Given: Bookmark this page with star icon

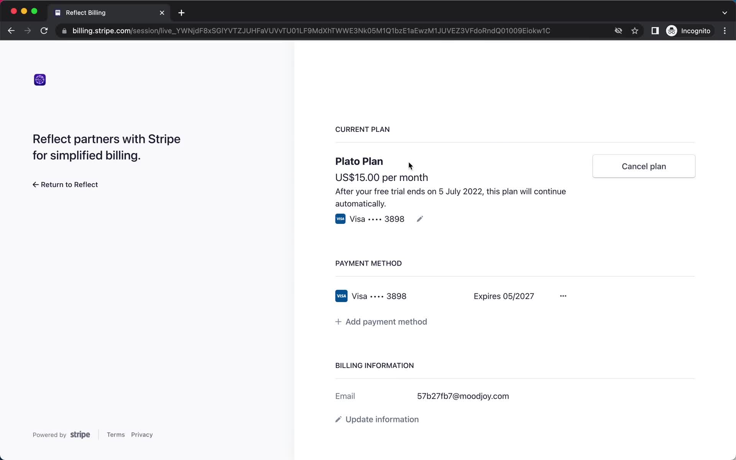Looking at the screenshot, I should tap(635, 31).
